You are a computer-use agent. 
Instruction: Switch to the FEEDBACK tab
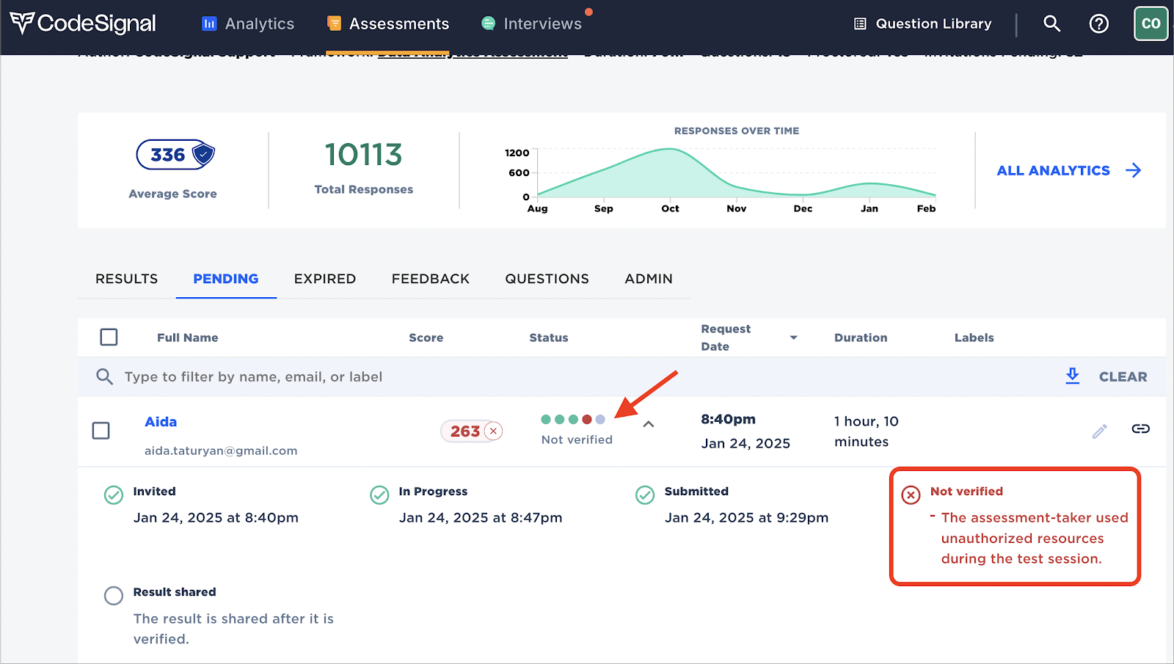[431, 279]
